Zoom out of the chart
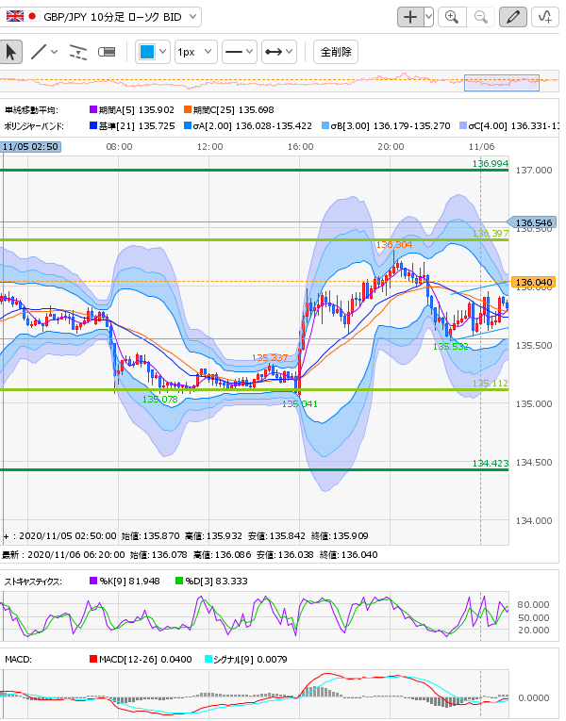Viewport: 566px width, 721px height. [x=480, y=18]
